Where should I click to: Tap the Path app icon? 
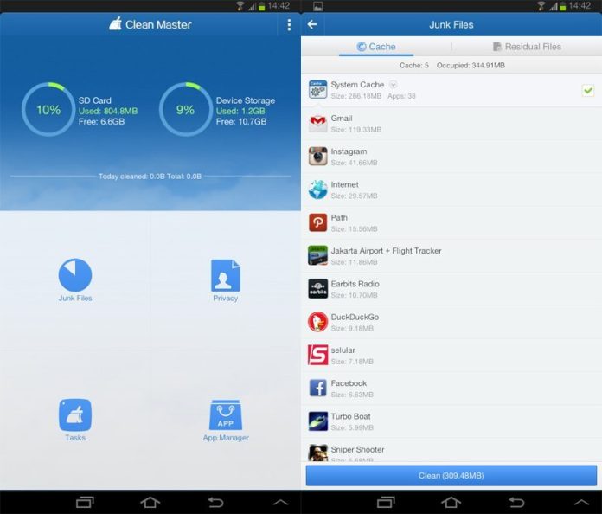(x=317, y=222)
